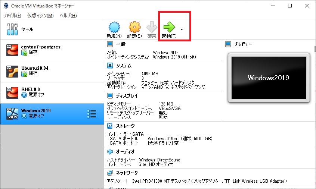Image resolution: width=316 pixels, height=189 pixels.
Task: Open the 仮想マシン(M) menu
Action: [x=40, y=16]
